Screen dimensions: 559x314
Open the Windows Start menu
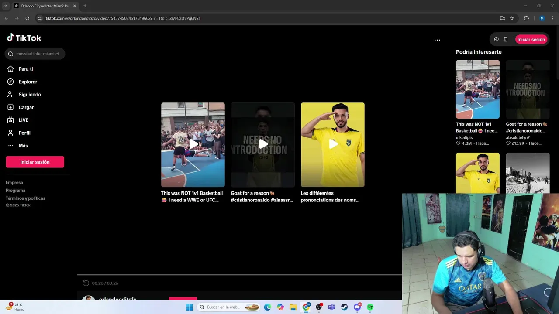pyautogui.click(x=189, y=307)
